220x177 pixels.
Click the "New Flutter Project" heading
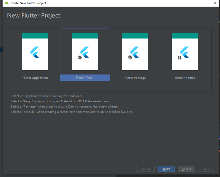click(x=34, y=15)
